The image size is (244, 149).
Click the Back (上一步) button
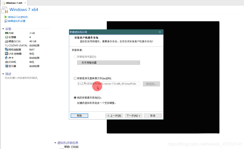(x=114, y=116)
